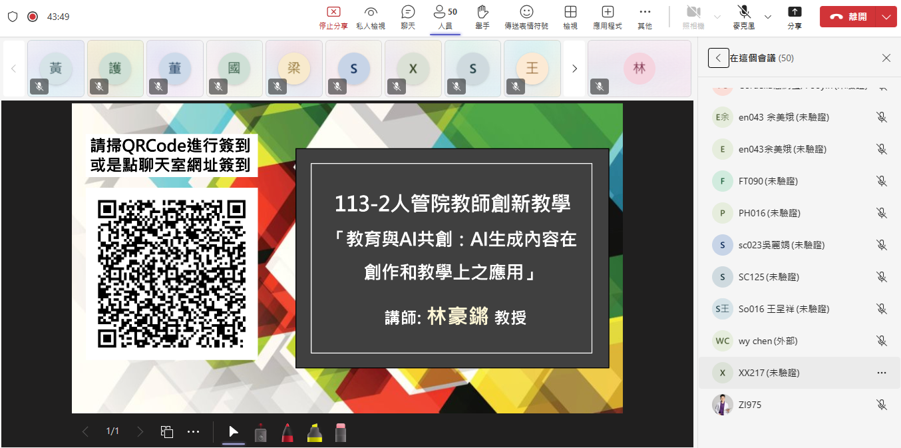Image resolution: width=901 pixels, height=448 pixels.
Task: Show previous participants in video strip
Action: click(13, 68)
